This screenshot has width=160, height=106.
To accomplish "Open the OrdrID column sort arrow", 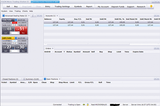I will [x=53, y=52].
